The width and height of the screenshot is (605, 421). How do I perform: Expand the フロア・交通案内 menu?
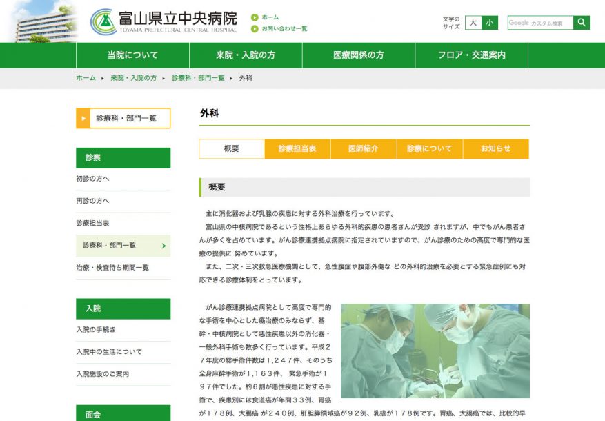click(x=472, y=55)
